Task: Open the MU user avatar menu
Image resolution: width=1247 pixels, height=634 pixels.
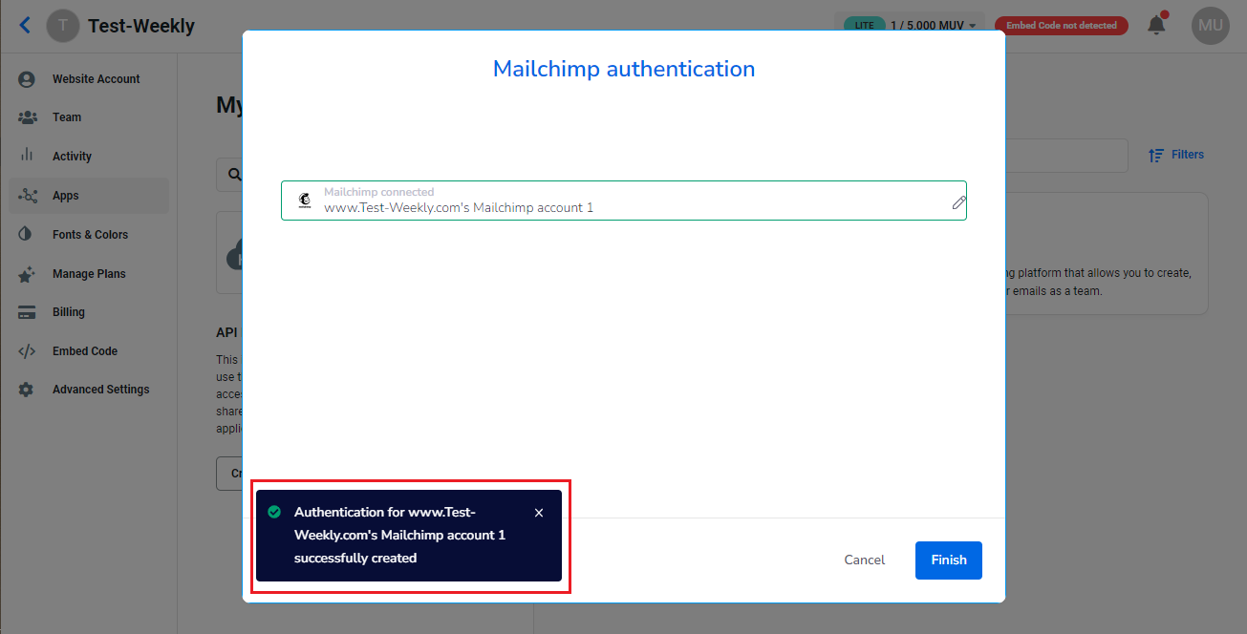Action: 1210,26
